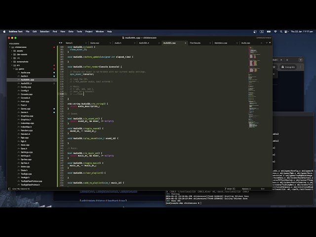
Task: Open Font.cpp in the sidebar
Action: click(x=25, y=102)
